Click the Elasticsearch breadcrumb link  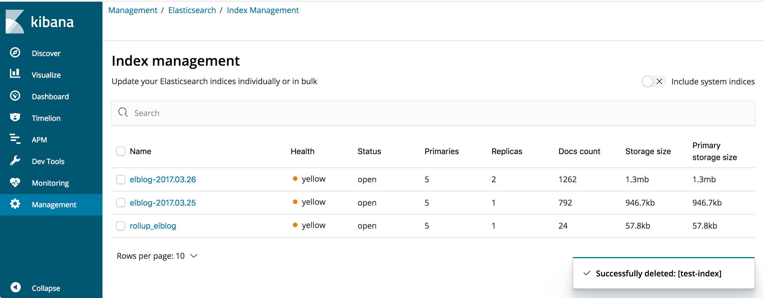click(x=192, y=10)
